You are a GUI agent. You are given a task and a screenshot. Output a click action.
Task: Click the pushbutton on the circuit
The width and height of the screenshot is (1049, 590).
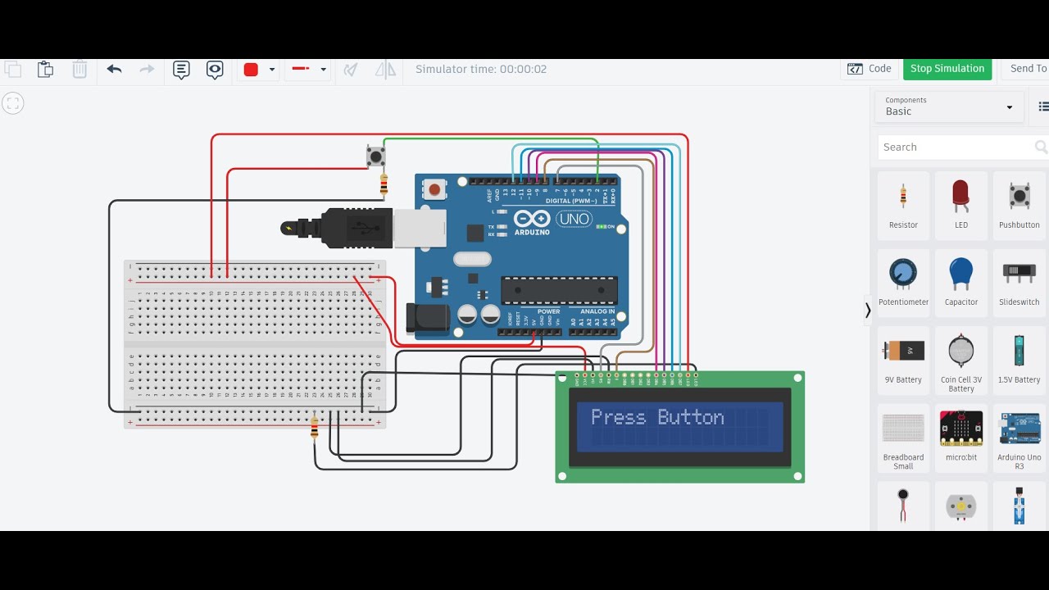(x=375, y=156)
